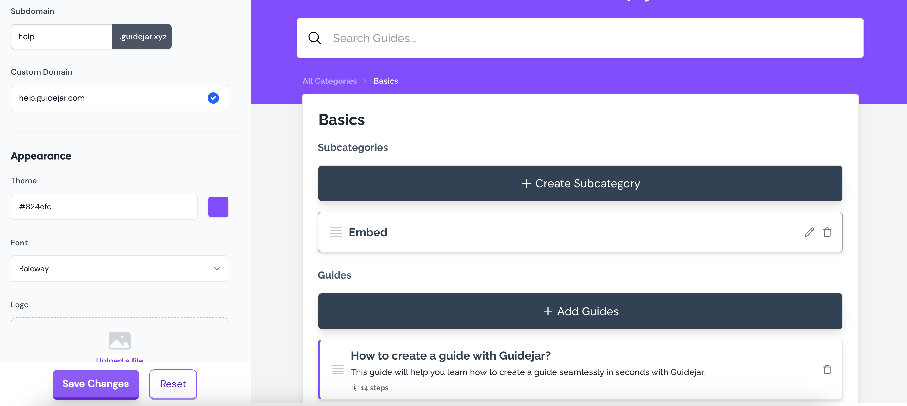Expand font list via chevron arrow
Viewport: 907px width, 406px height.
click(x=216, y=269)
